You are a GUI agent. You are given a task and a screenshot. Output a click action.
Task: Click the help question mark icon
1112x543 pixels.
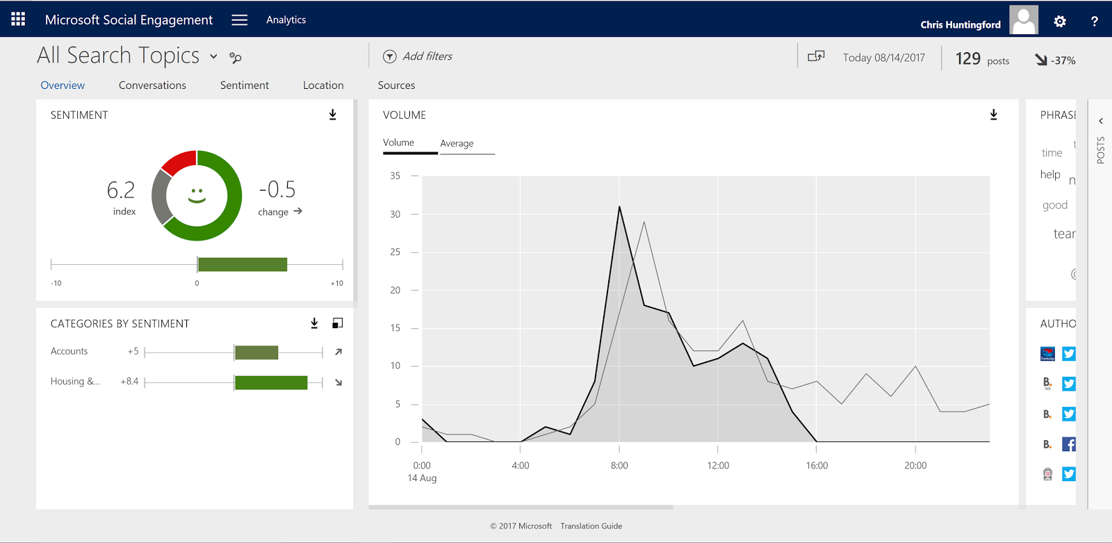(x=1094, y=22)
